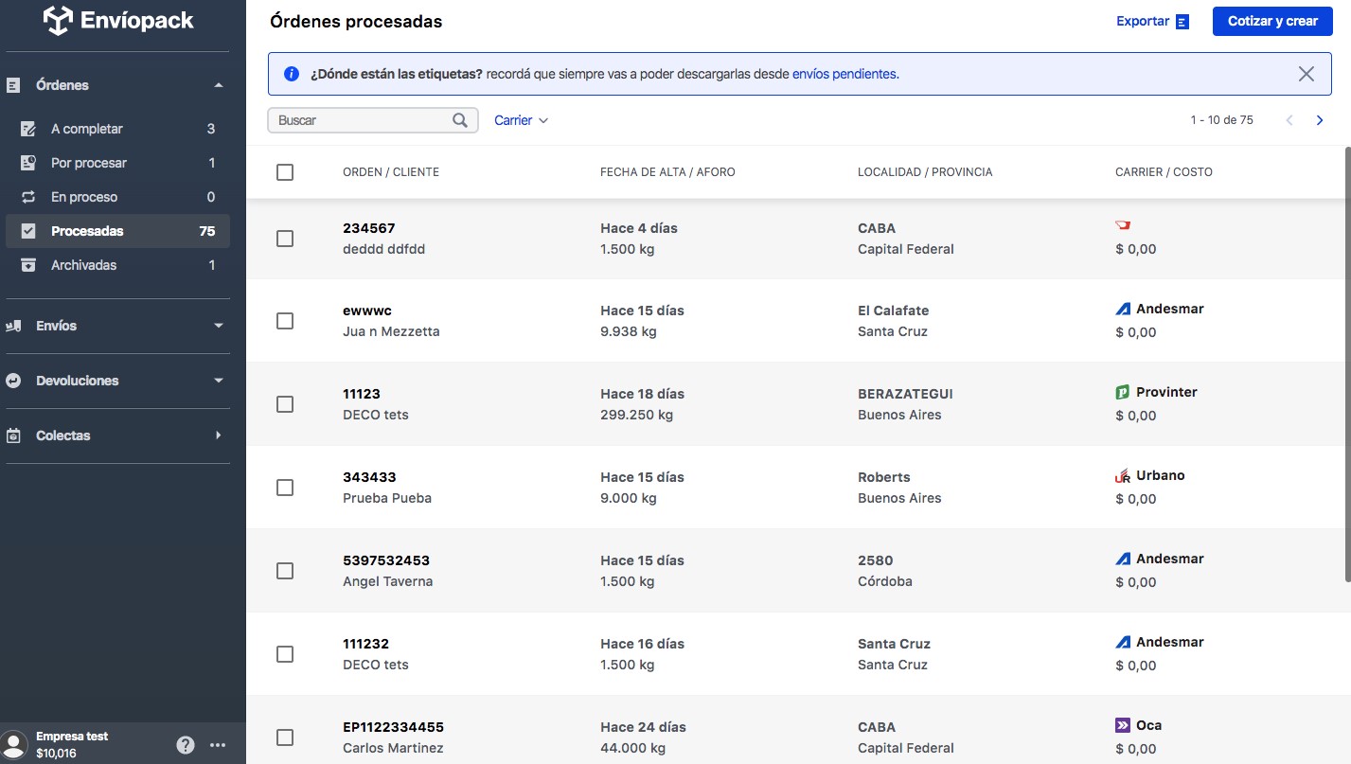Screen dimensions: 1351x764
Task: Open Archivadas orders
Action: 117,265
